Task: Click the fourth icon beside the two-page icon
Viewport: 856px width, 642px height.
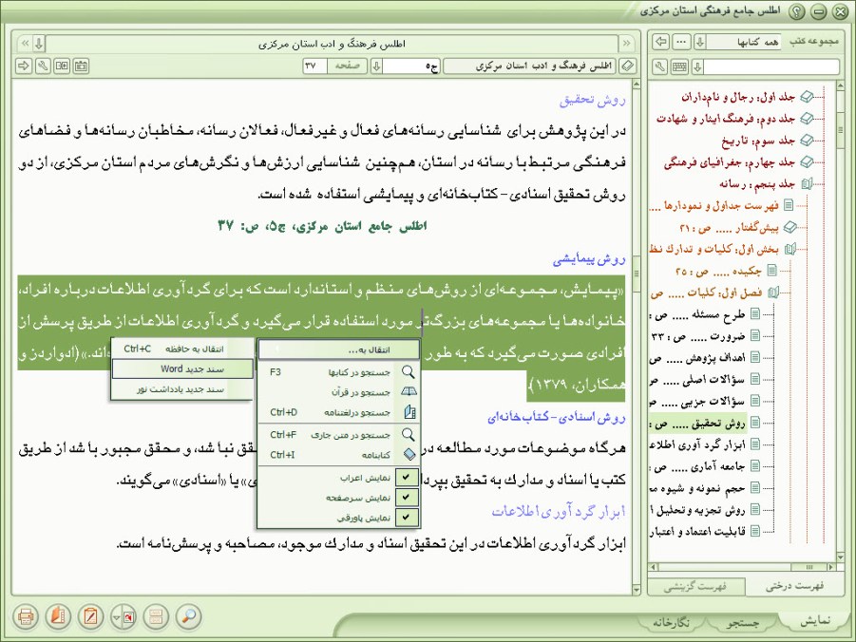Action: tap(82, 66)
